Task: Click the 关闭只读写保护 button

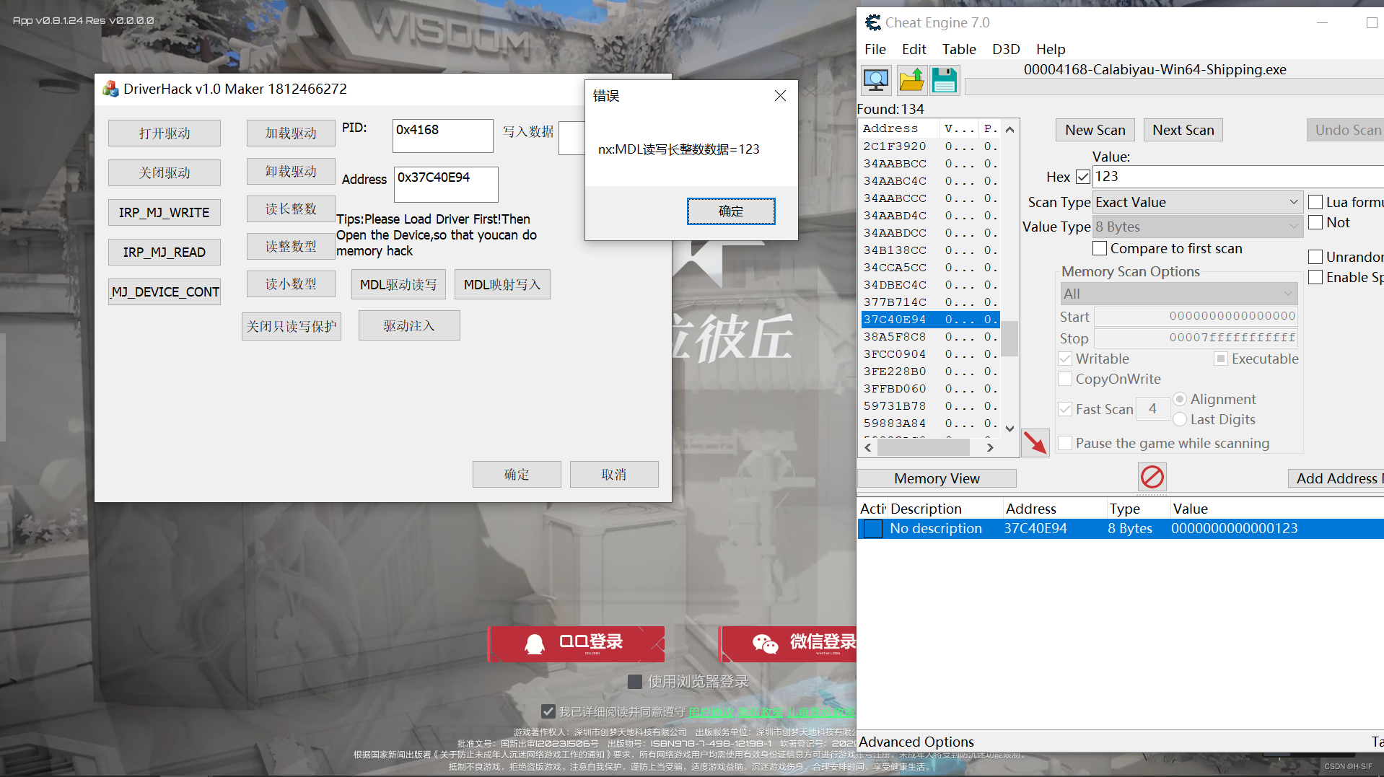Action: tap(292, 326)
